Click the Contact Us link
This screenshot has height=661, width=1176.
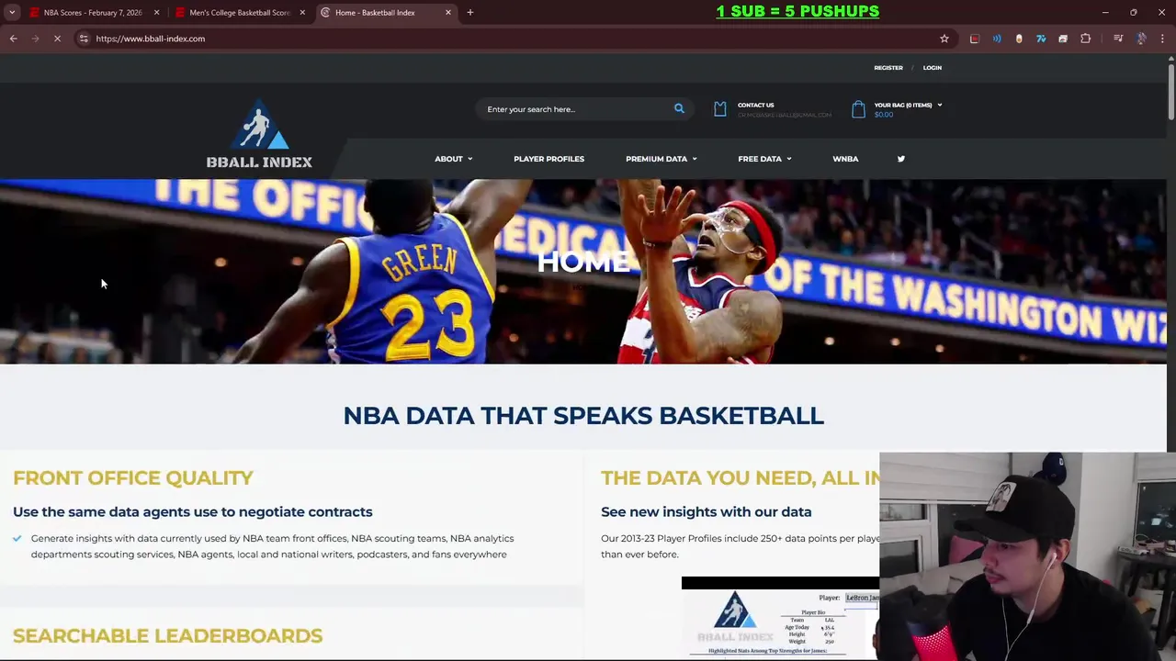coord(756,106)
